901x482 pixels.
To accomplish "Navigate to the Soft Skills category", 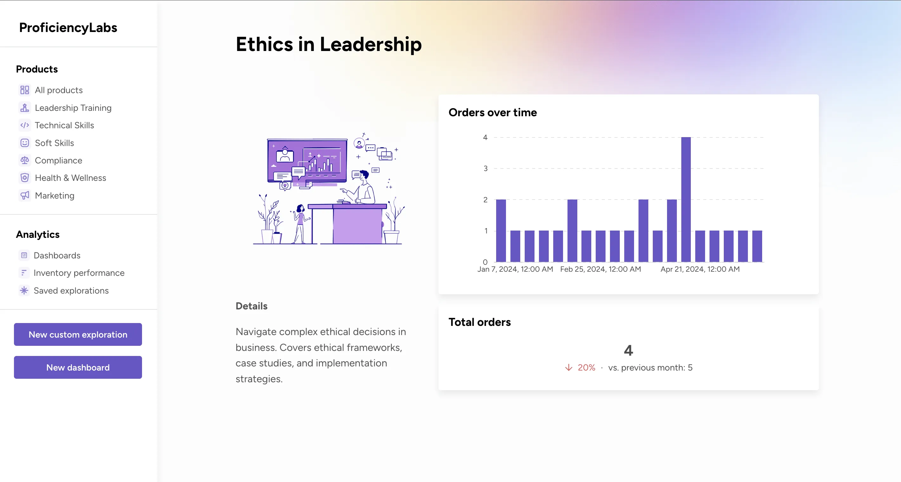I will (54, 143).
